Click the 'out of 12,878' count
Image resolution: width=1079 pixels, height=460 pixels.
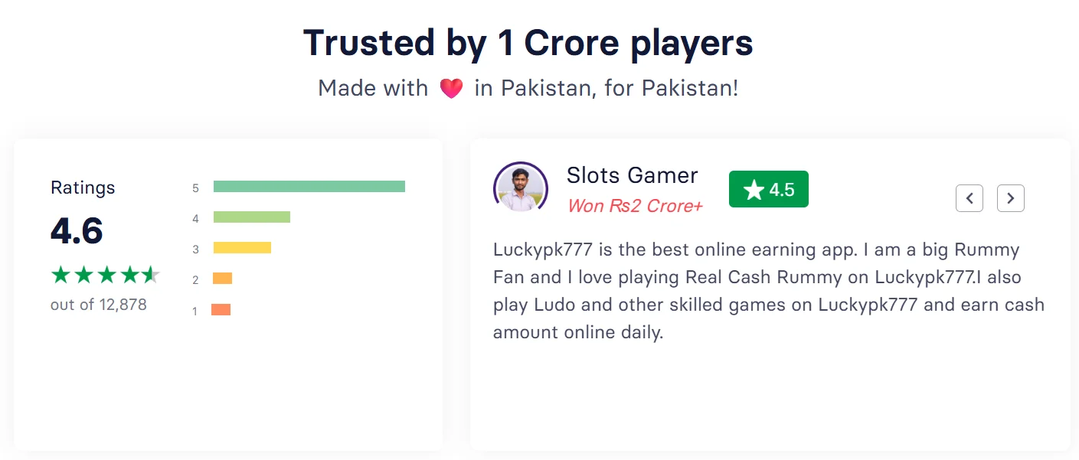click(x=99, y=305)
